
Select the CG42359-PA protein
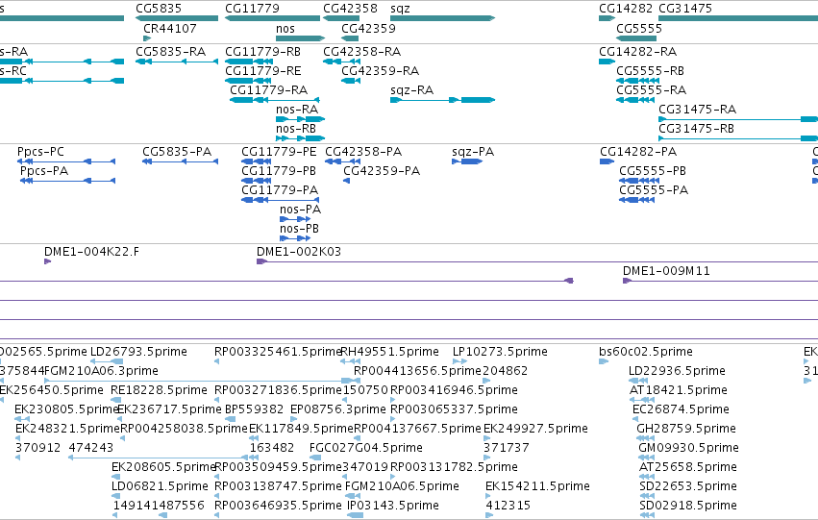pos(346,181)
